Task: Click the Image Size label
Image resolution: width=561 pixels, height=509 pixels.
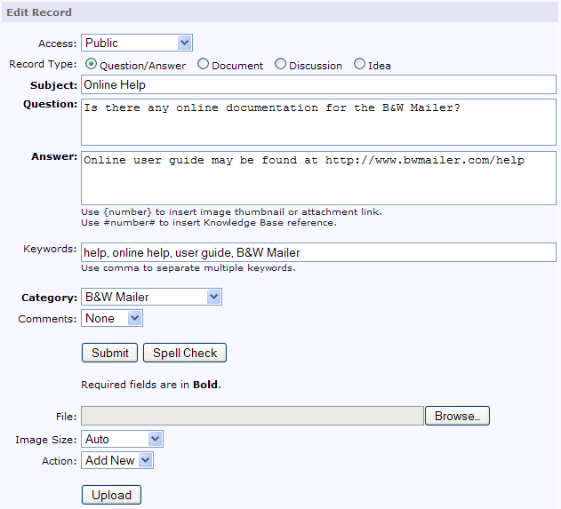Action: (46, 440)
